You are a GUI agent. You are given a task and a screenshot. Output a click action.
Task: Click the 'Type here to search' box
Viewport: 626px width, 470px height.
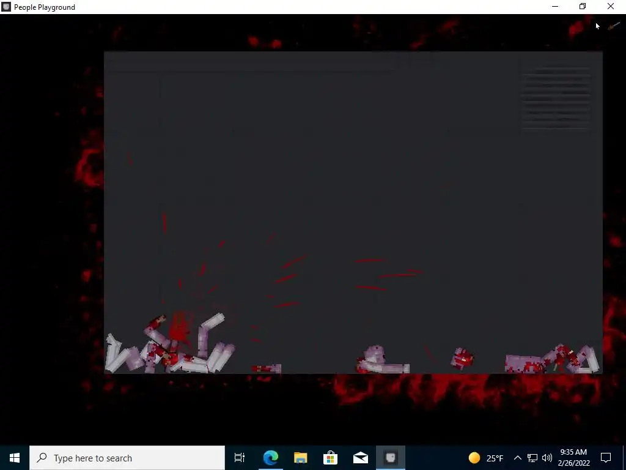127,458
